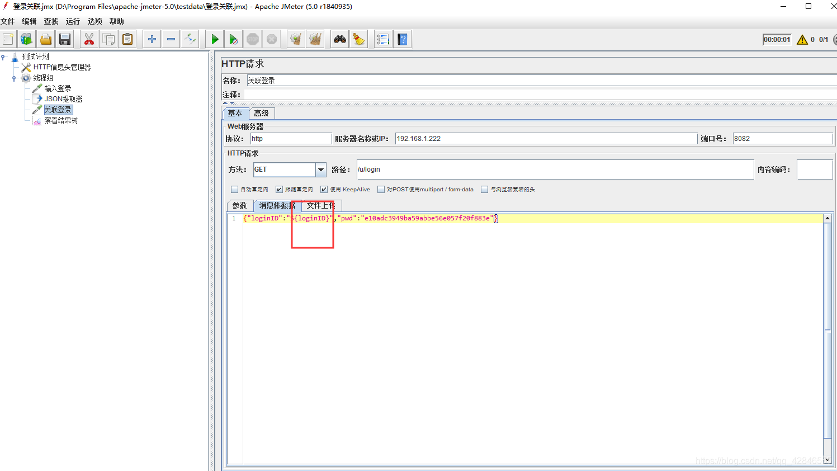Screen dimensions: 837x471
Task: Select the 线程组 tree node
Action: coord(43,78)
